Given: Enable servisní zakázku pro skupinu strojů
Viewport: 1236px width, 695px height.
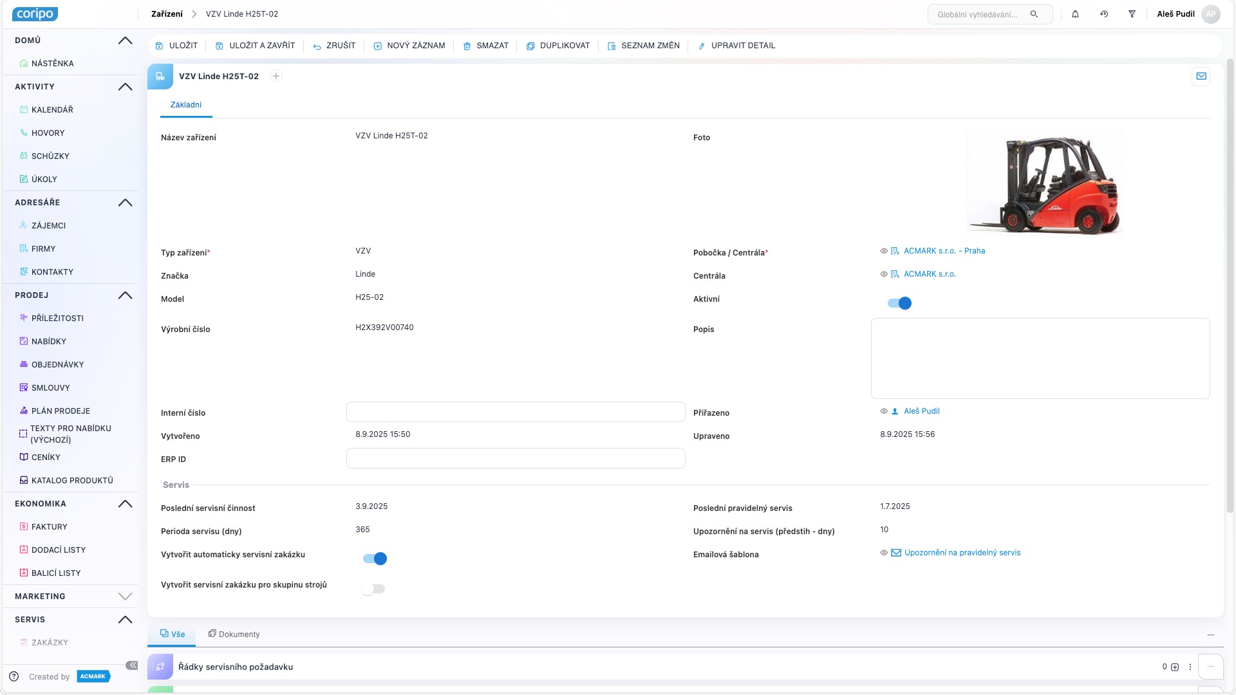Looking at the screenshot, I should [373, 589].
